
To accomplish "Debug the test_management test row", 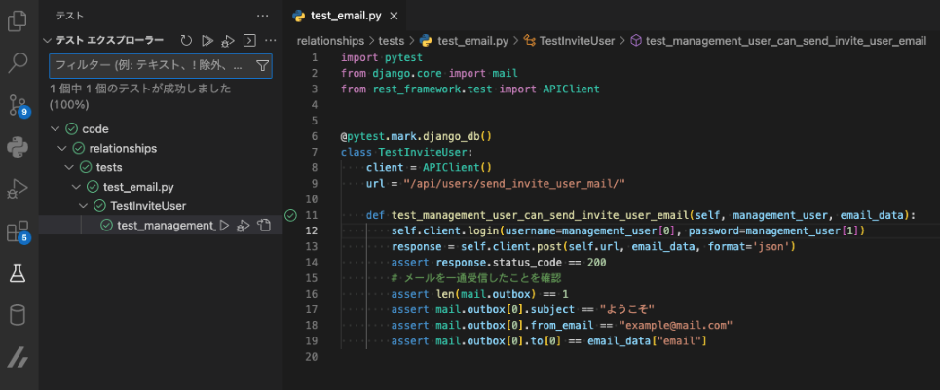I will pyautogui.click(x=243, y=226).
